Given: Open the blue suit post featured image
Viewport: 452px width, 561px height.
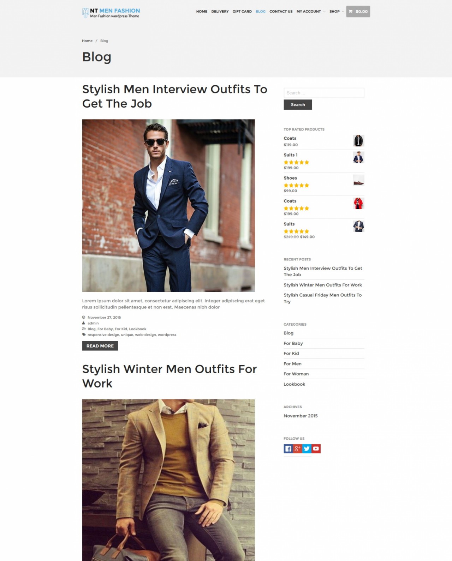Looking at the screenshot, I should (168, 205).
